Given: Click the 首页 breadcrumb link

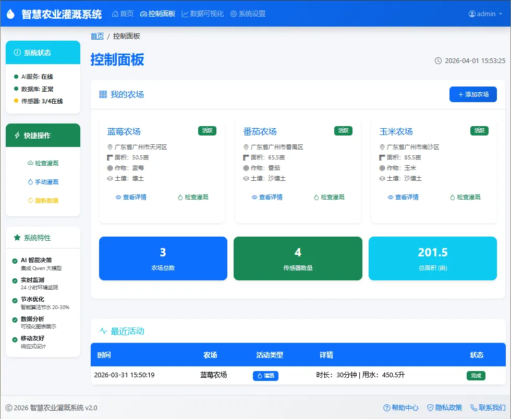Looking at the screenshot, I should [x=97, y=36].
